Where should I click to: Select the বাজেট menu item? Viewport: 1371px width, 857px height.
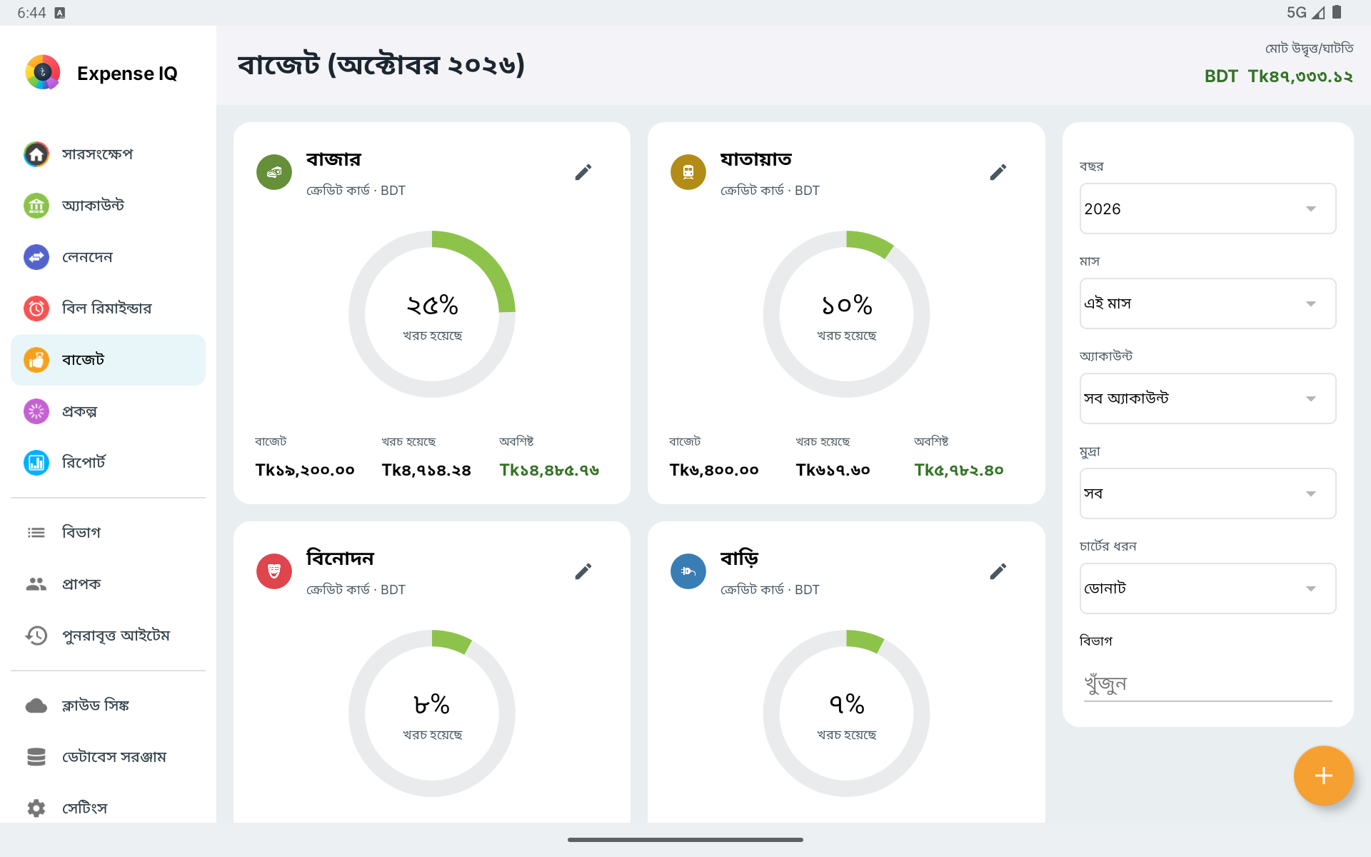[108, 360]
